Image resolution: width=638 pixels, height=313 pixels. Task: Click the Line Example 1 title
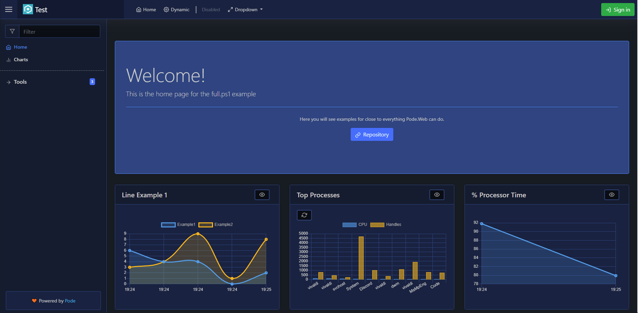(x=145, y=195)
